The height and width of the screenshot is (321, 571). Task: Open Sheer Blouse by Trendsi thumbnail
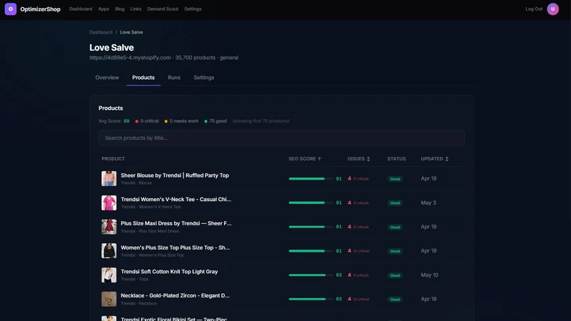coord(109,179)
